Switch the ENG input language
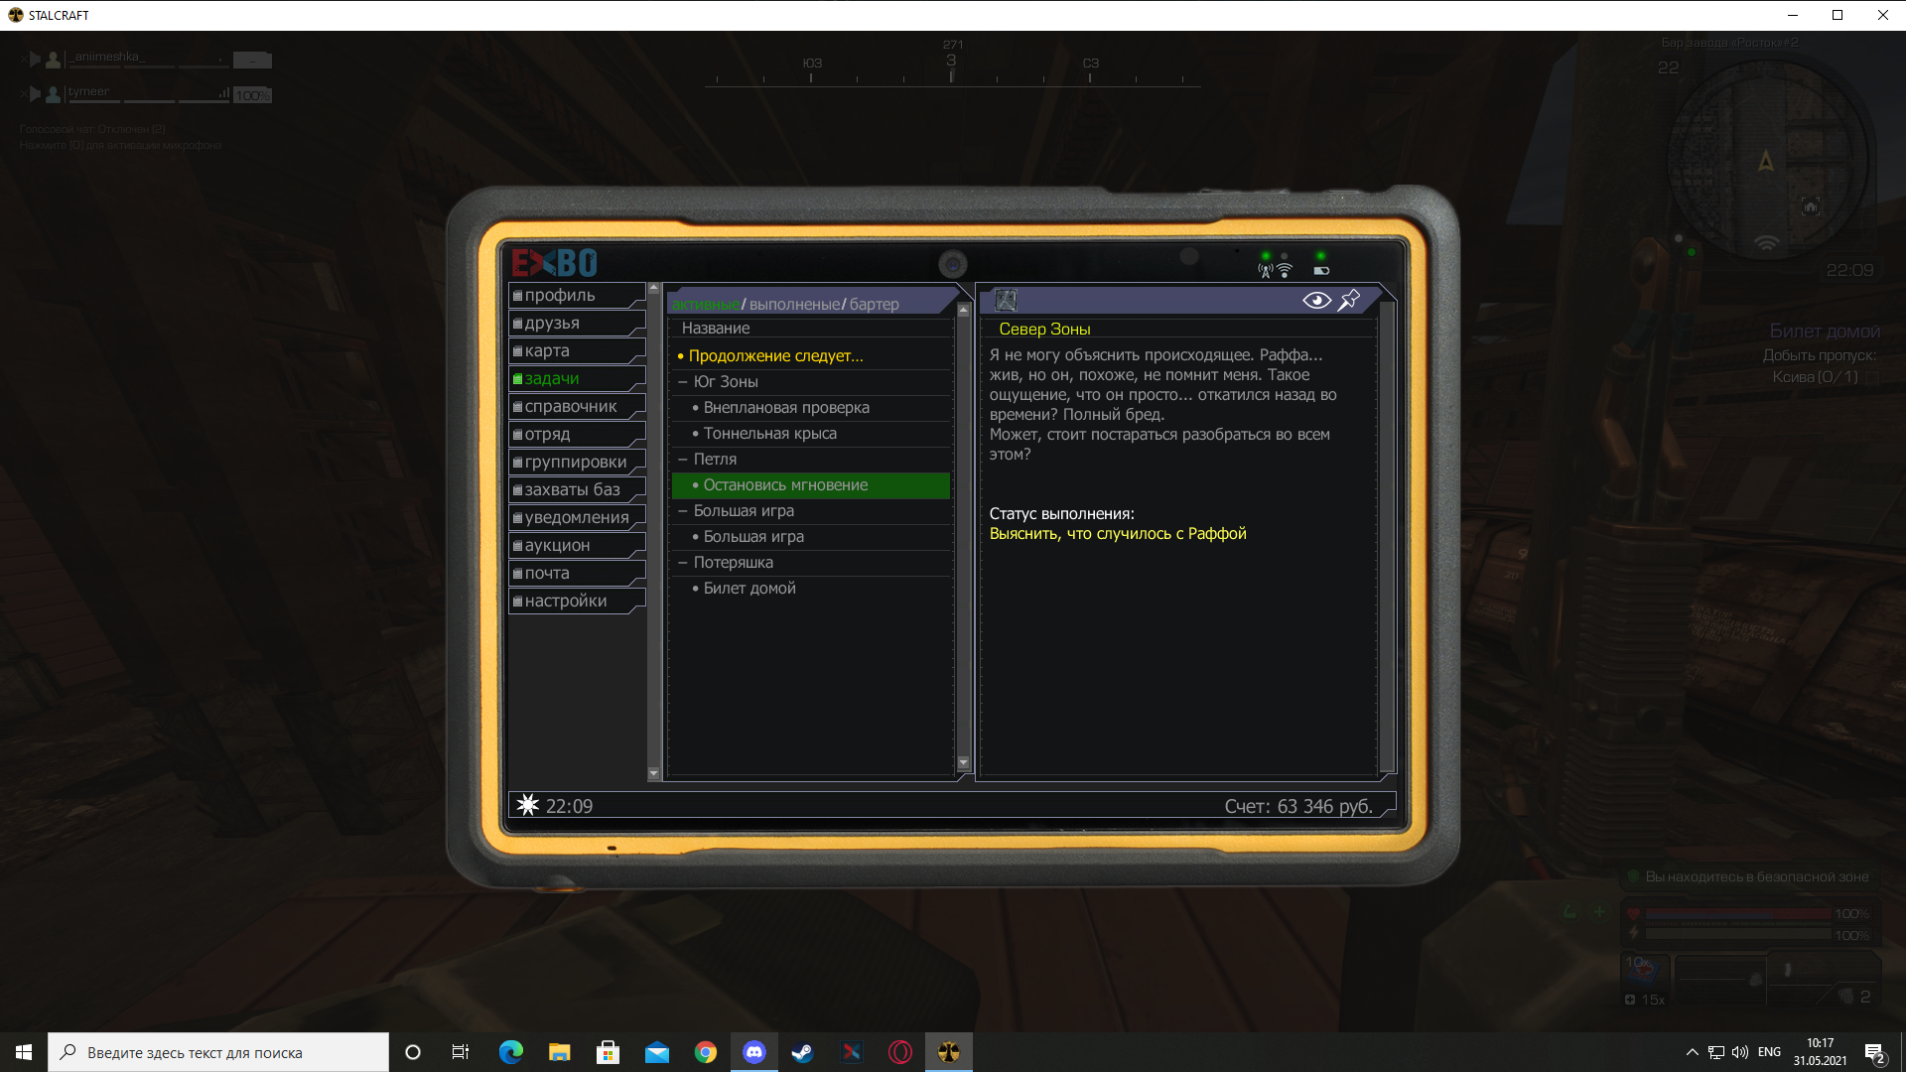 point(1769,1052)
